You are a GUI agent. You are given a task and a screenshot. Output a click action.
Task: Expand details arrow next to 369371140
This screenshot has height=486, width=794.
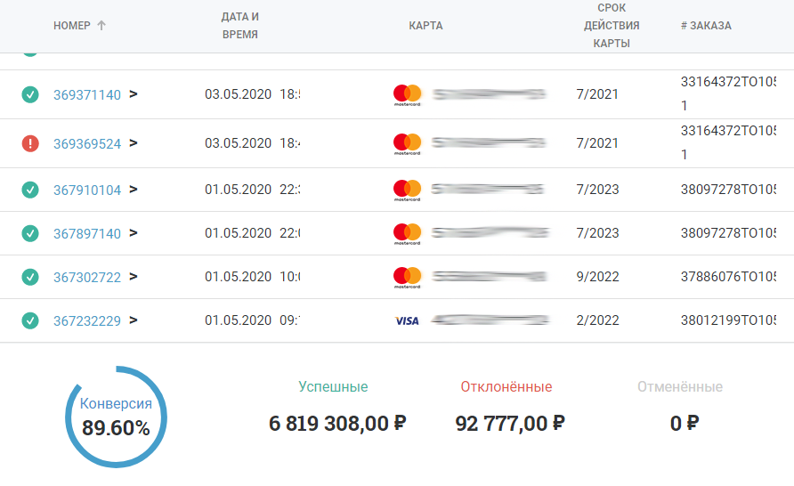click(134, 94)
